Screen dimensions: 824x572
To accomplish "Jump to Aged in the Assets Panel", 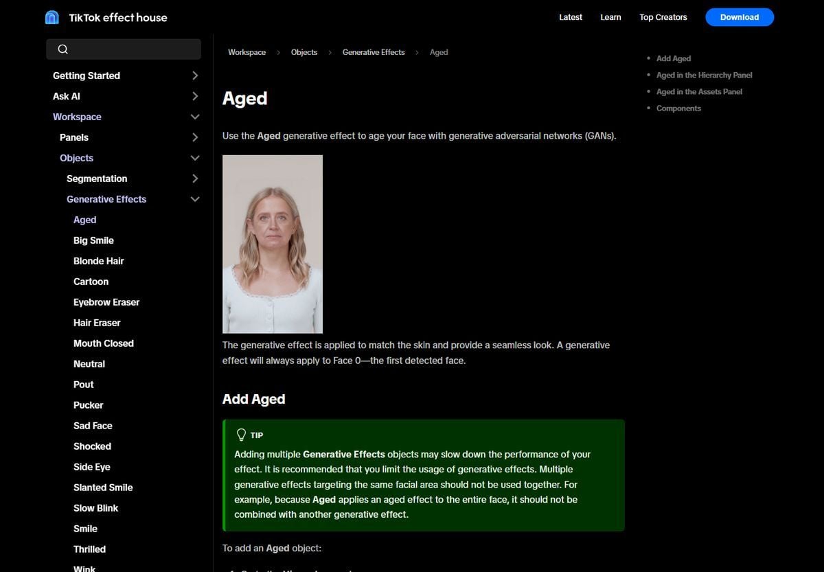I will (x=699, y=91).
